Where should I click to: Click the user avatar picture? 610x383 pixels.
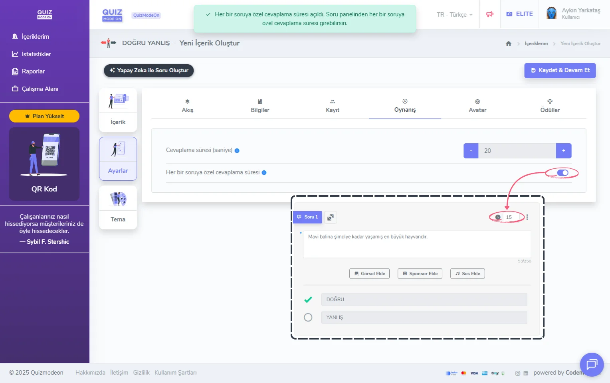(551, 13)
